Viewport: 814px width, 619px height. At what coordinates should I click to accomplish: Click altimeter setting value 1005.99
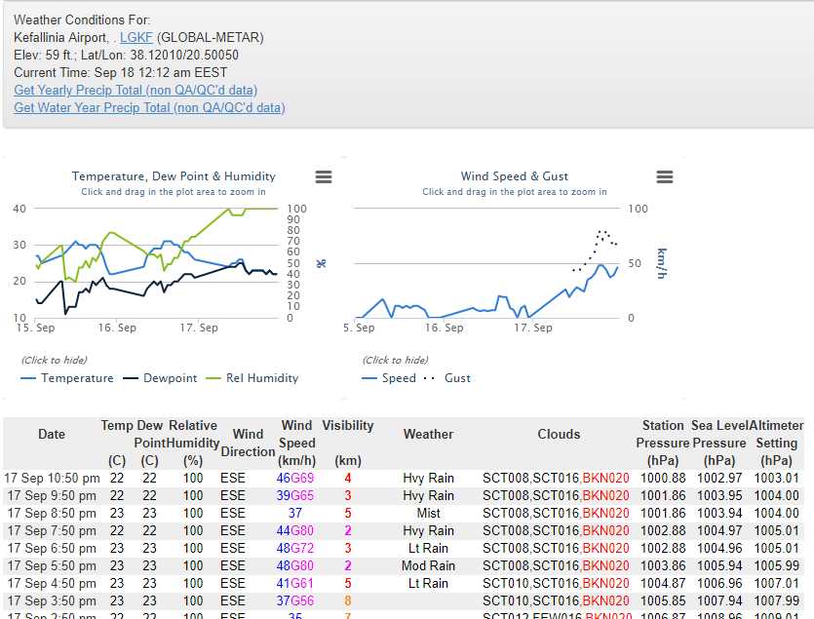pos(777,565)
